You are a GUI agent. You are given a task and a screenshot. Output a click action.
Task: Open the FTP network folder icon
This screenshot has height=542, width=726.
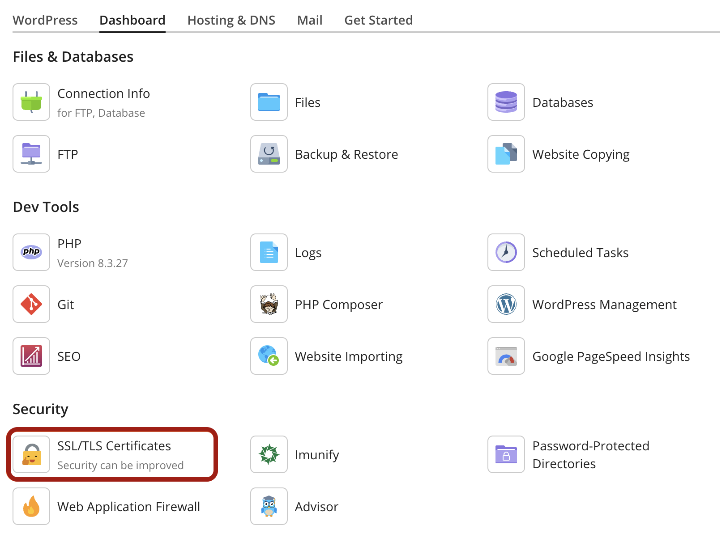click(x=31, y=154)
